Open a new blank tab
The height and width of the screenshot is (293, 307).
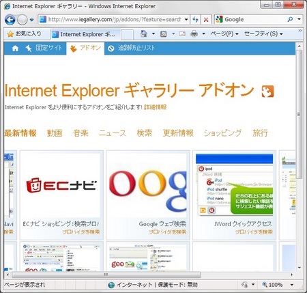127,35
